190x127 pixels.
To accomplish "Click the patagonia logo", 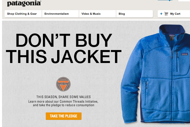I will coord(24,3).
